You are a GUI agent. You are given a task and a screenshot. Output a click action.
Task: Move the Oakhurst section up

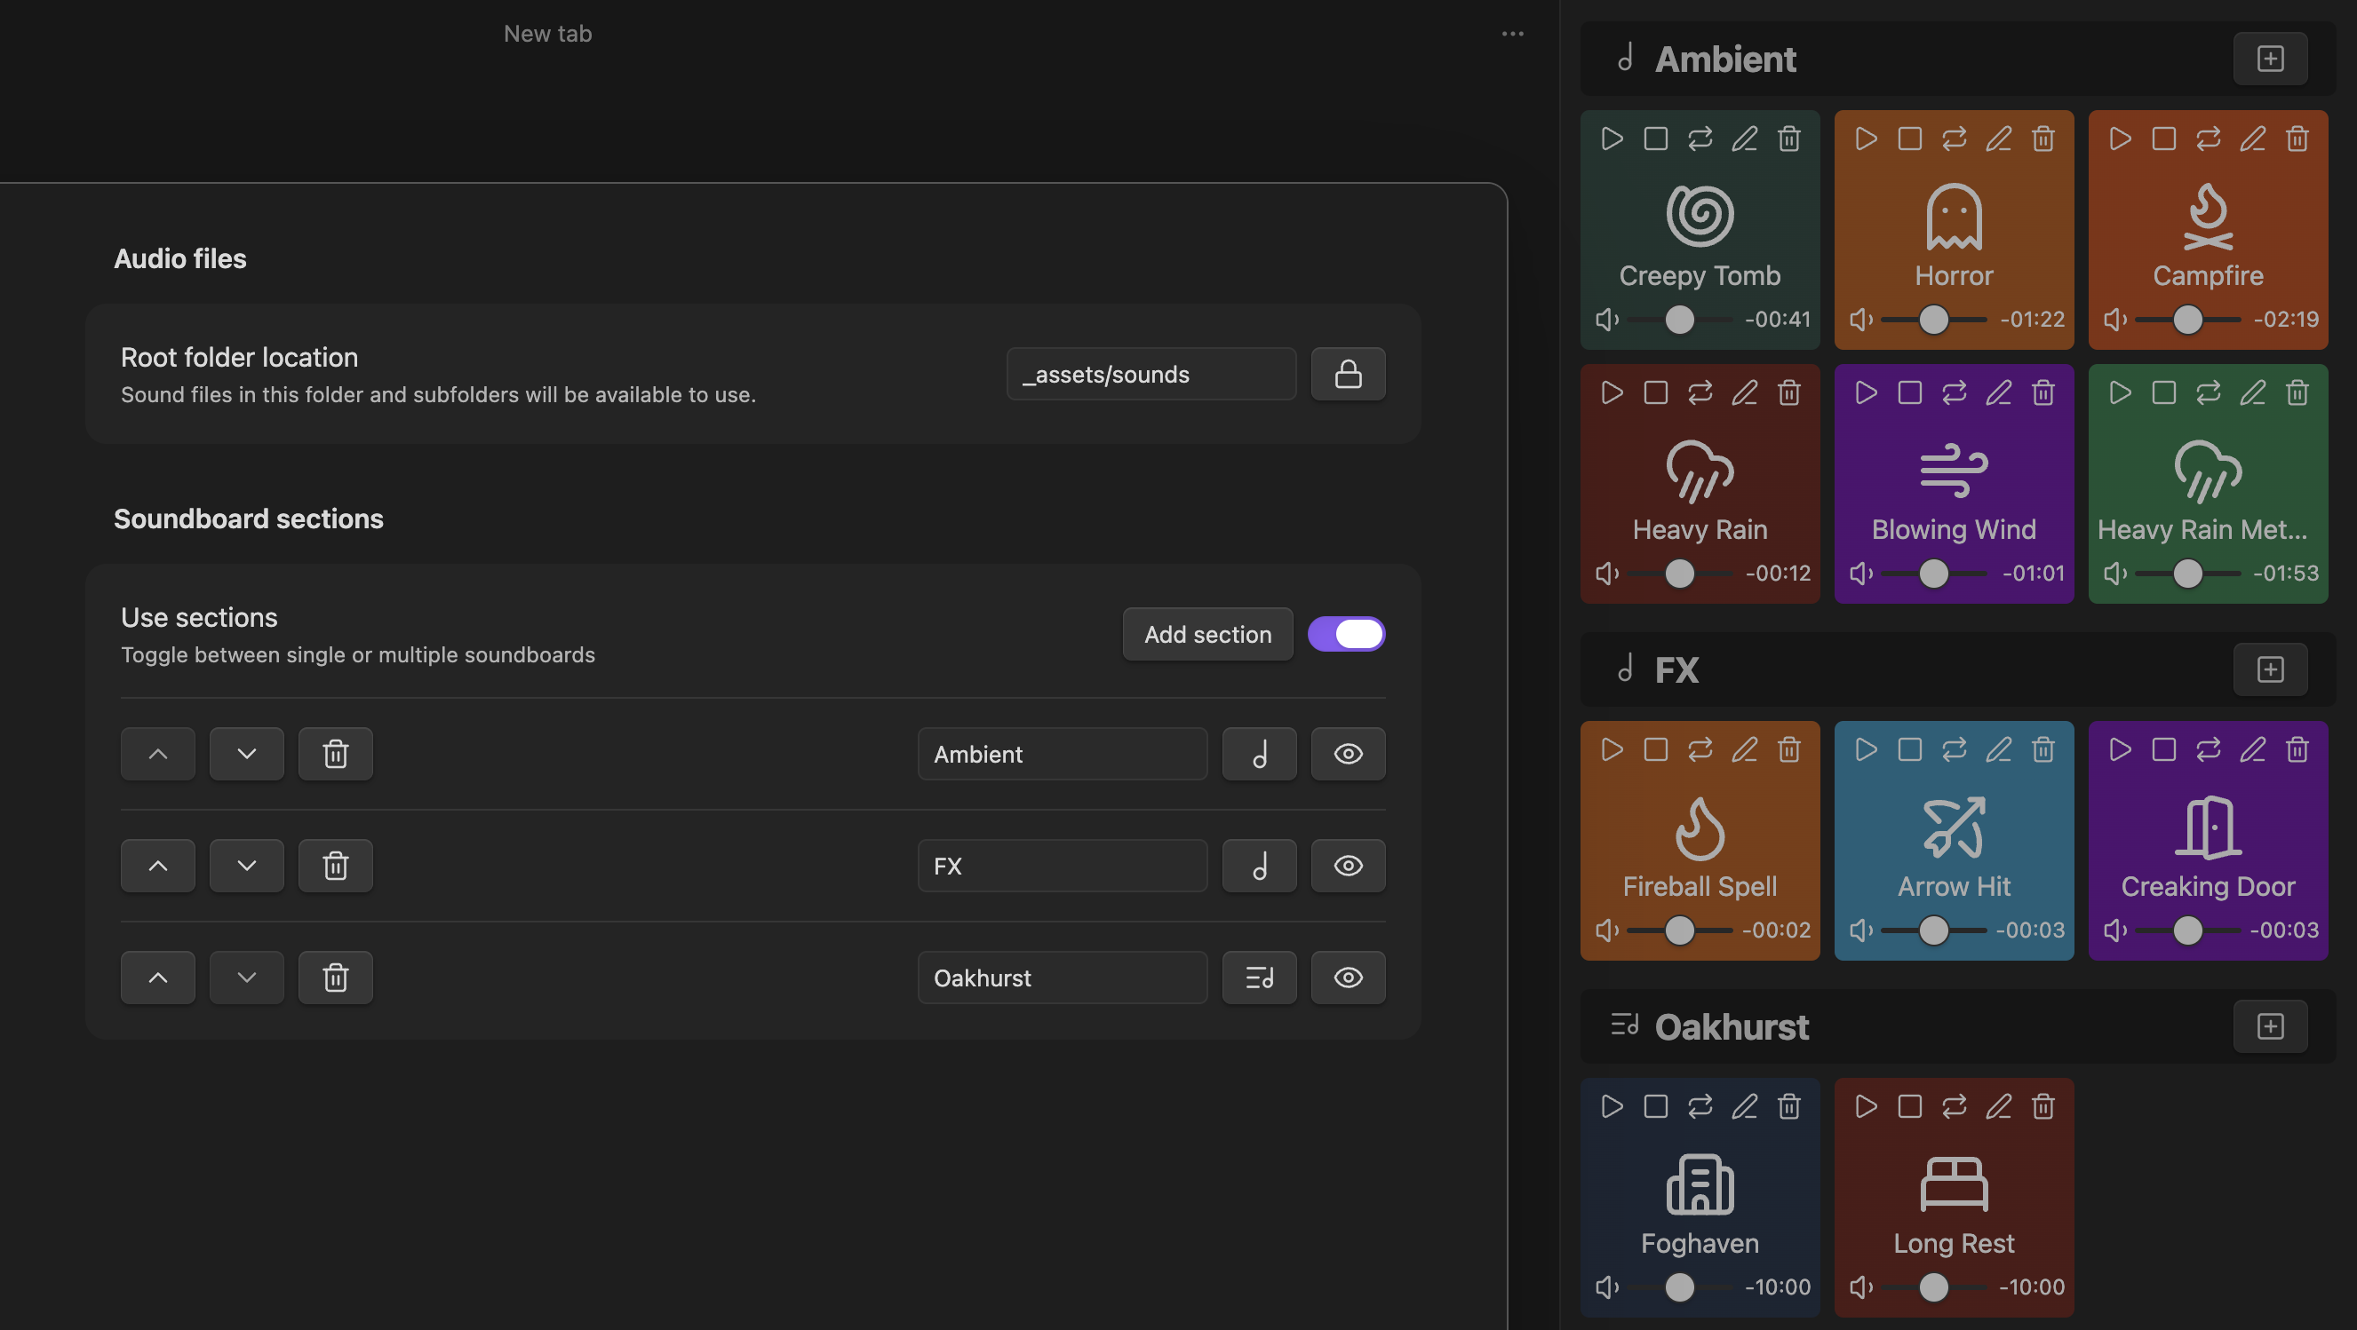[157, 978]
